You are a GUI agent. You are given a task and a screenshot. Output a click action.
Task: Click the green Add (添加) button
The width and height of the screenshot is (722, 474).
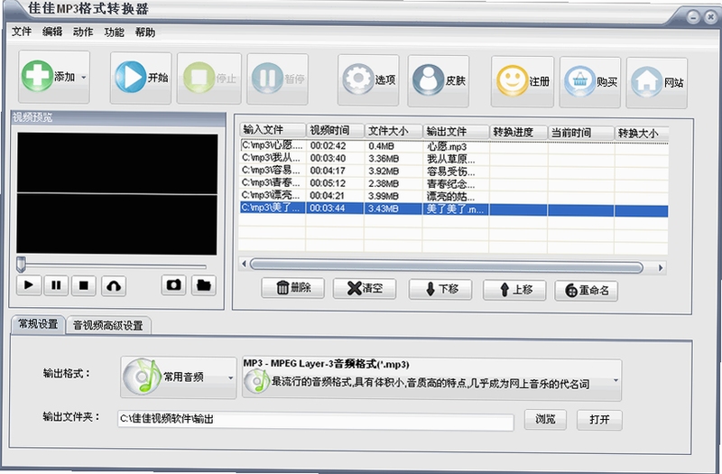coord(54,77)
